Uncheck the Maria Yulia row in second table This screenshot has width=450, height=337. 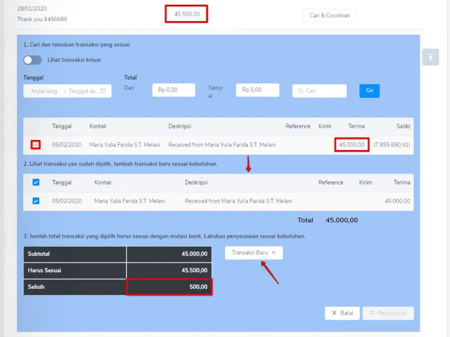36,201
